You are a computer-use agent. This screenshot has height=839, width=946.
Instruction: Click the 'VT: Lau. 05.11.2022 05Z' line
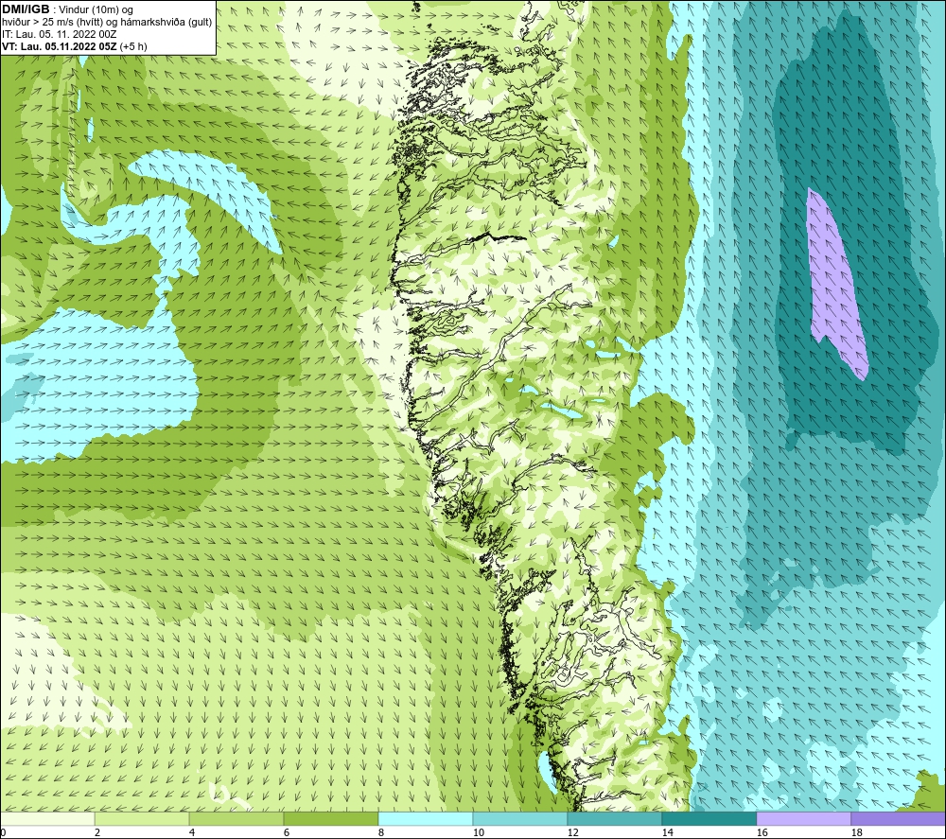(59, 46)
